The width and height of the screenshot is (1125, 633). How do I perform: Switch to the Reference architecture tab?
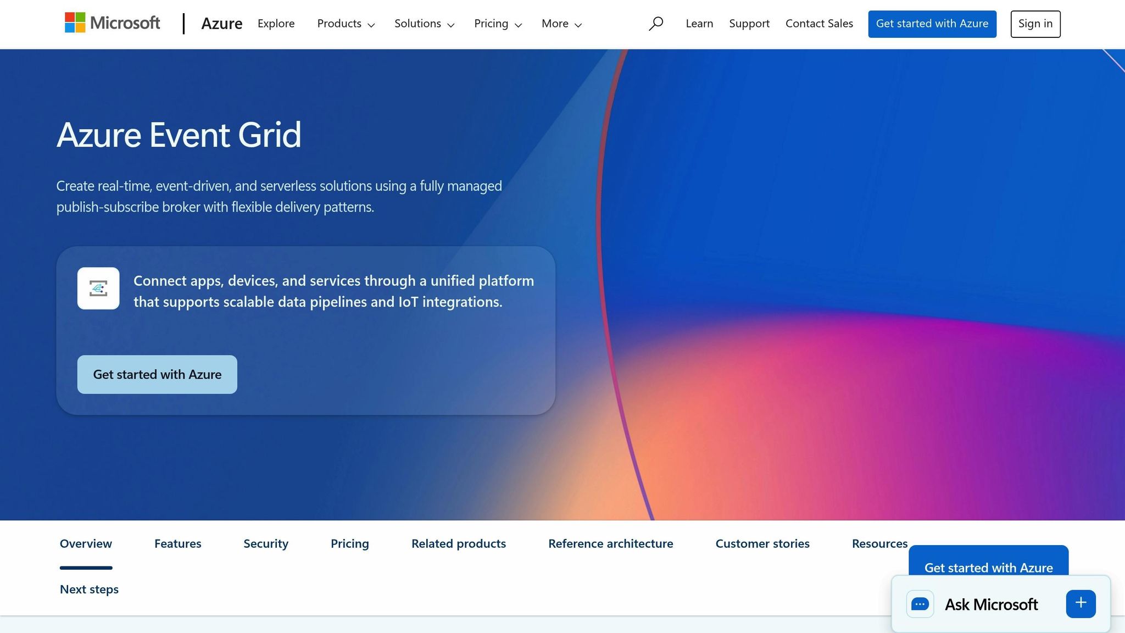pyautogui.click(x=610, y=543)
